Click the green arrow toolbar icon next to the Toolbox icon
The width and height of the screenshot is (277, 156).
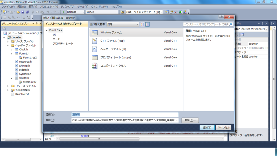click(180, 12)
